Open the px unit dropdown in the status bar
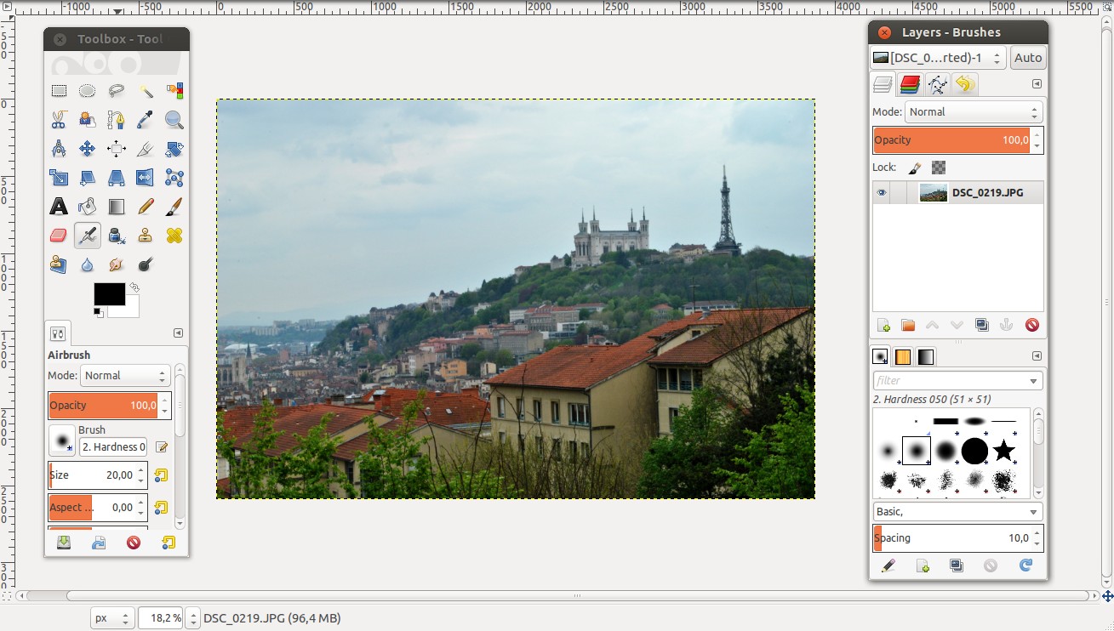Image resolution: width=1114 pixels, height=631 pixels. [x=111, y=617]
